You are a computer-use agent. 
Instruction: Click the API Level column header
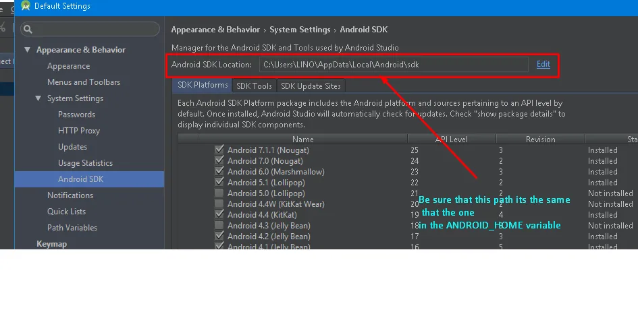452,139
